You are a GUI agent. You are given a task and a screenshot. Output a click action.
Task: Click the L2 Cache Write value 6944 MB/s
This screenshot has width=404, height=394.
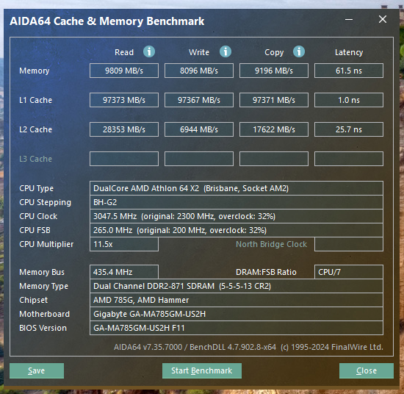(x=199, y=129)
